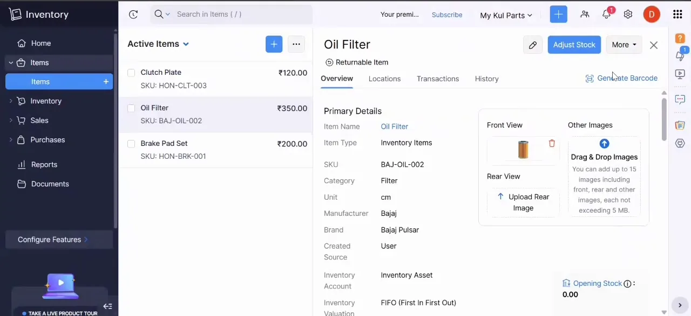
Task: Click the Generate Barcode link
Action: click(x=621, y=79)
